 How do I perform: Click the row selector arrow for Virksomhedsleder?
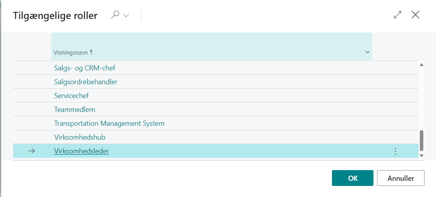32,151
